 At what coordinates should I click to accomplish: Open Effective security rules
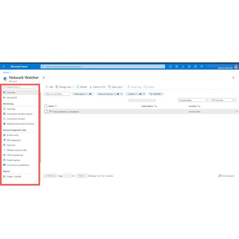pyautogui.click(x=17, y=150)
